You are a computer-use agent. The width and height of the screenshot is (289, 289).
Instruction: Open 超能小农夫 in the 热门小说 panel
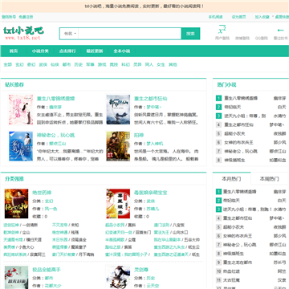[x=234, y=133]
